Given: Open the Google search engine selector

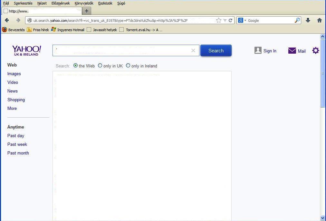Looking at the screenshot, I should (x=242, y=20).
